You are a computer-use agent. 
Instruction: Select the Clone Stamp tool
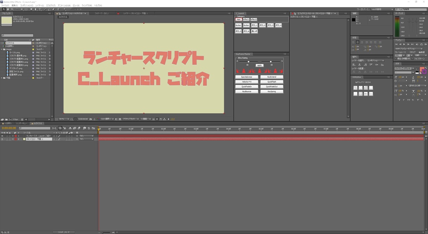(x=49, y=9)
